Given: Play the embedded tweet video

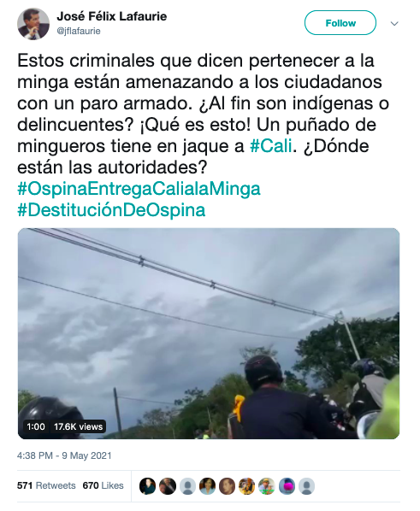Looking at the screenshot, I should click(x=209, y=333).
